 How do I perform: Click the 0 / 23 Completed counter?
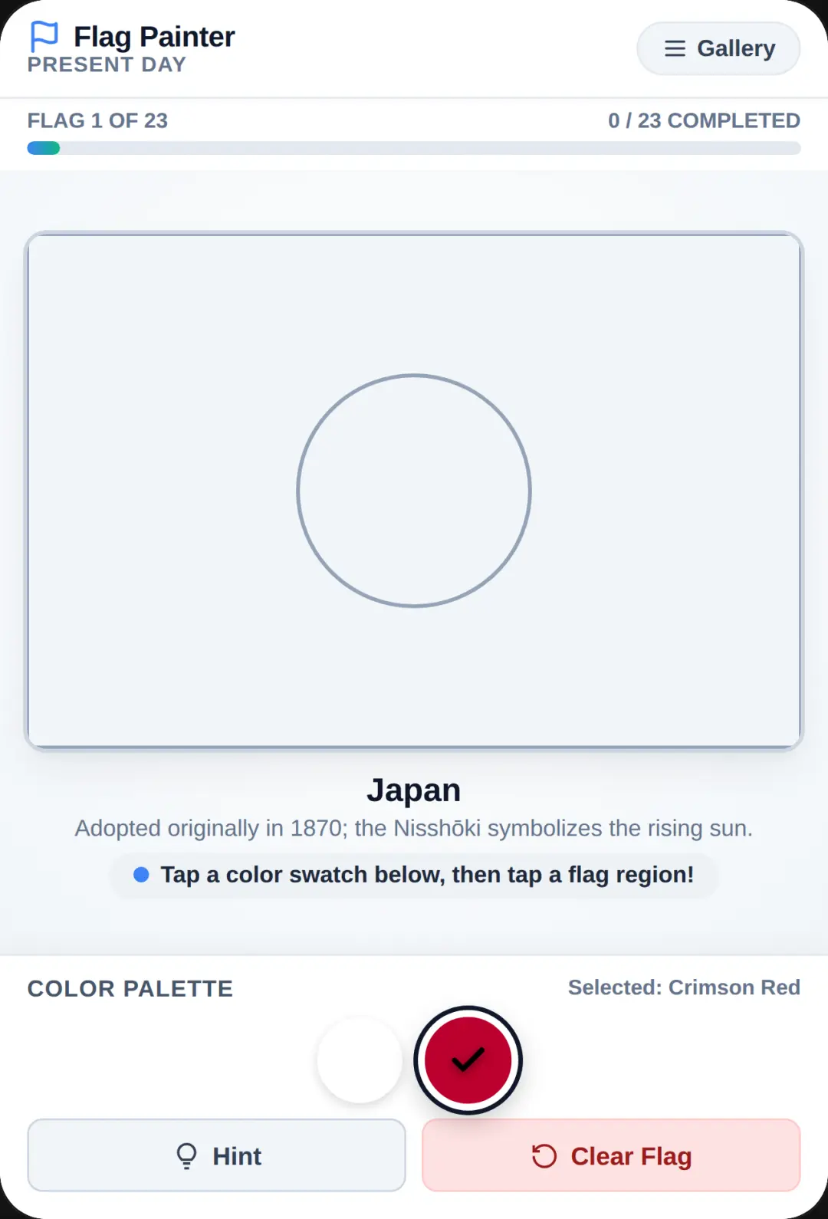704,120
